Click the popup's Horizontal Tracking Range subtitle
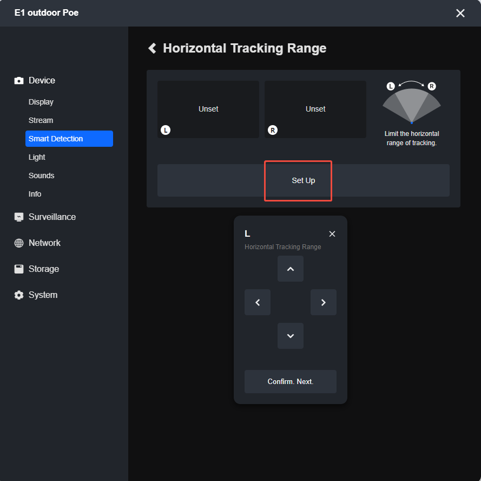 [x=282, y=247]
